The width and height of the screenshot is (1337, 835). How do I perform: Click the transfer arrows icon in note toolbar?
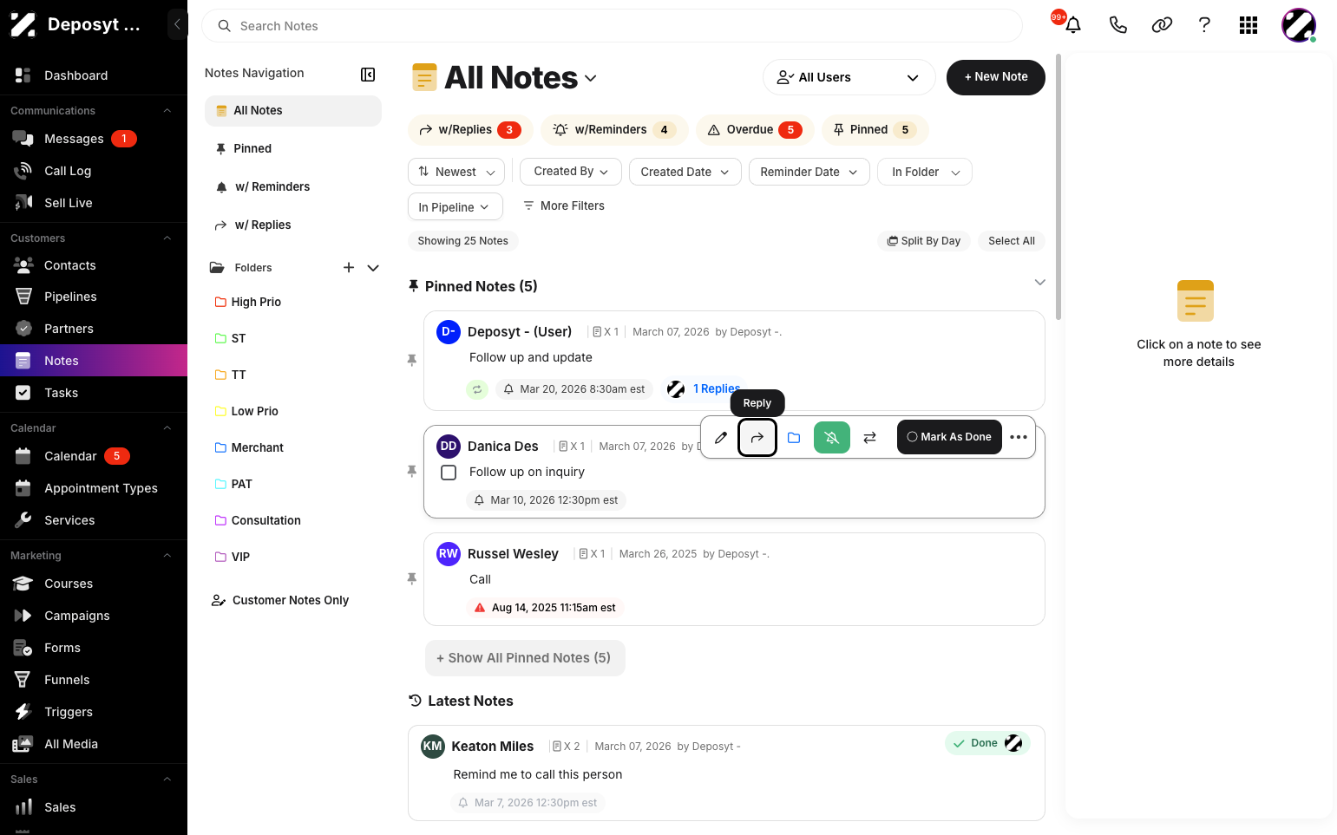click(870, 438)
